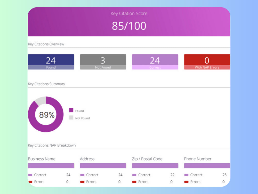
Task: Click the 89% donut chart center
Action: coord(47,115)
